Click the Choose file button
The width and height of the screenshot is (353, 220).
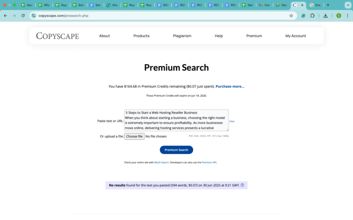click(x=134, y=136)
